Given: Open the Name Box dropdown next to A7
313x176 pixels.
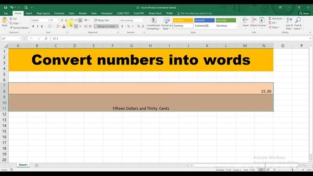Looking at the screenshot, I should [x=20, y=39].
